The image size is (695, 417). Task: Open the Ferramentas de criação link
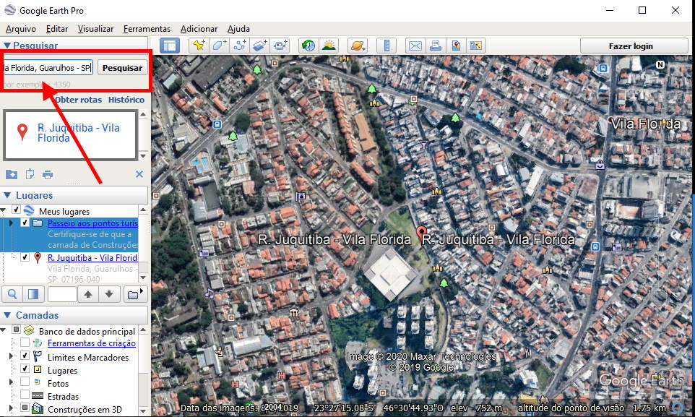pyautogui.click(x=92, y=343)
